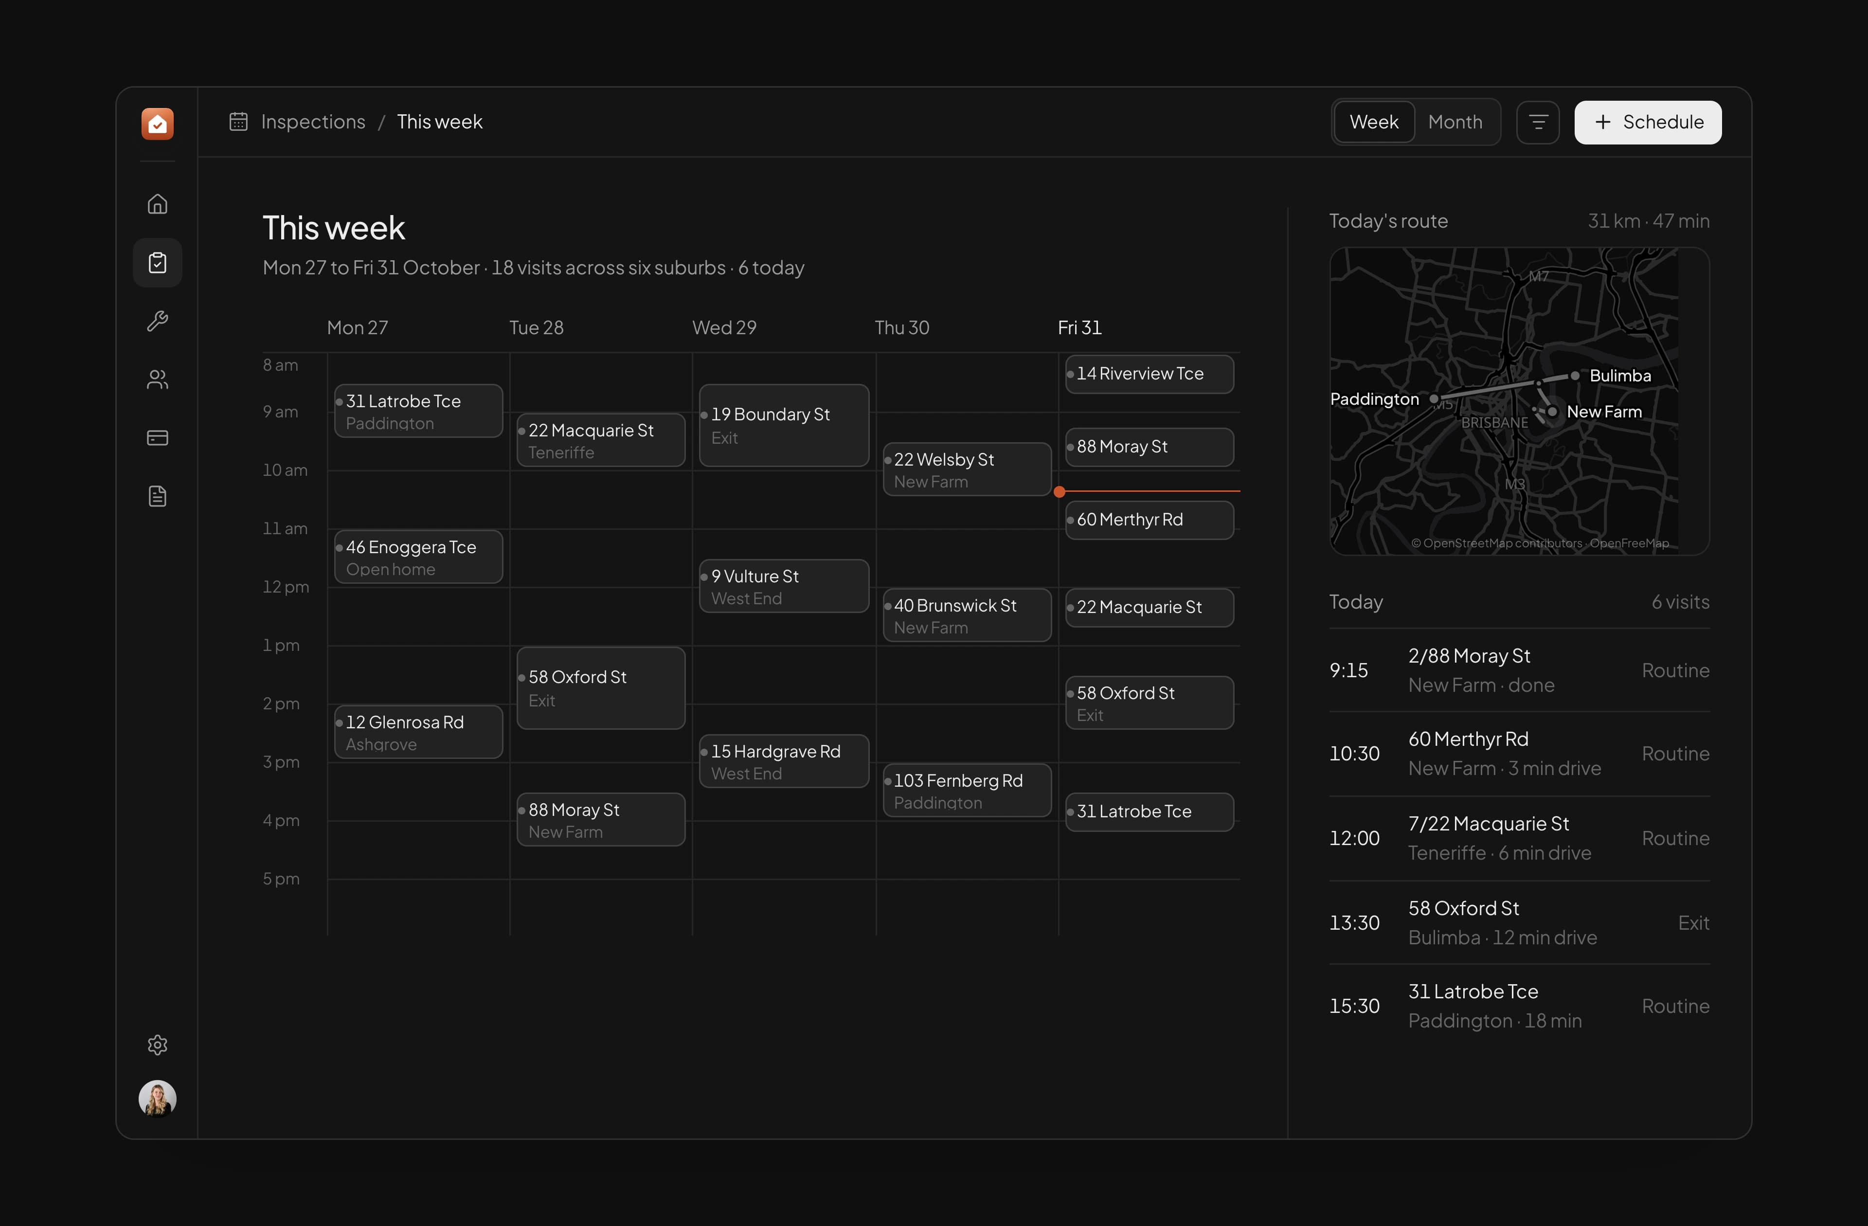The width and height of the screenshot is (1868, 1226).
Task: Open 12:00 7/22 Macquarie St visit row
Action: pos(1519,838)
